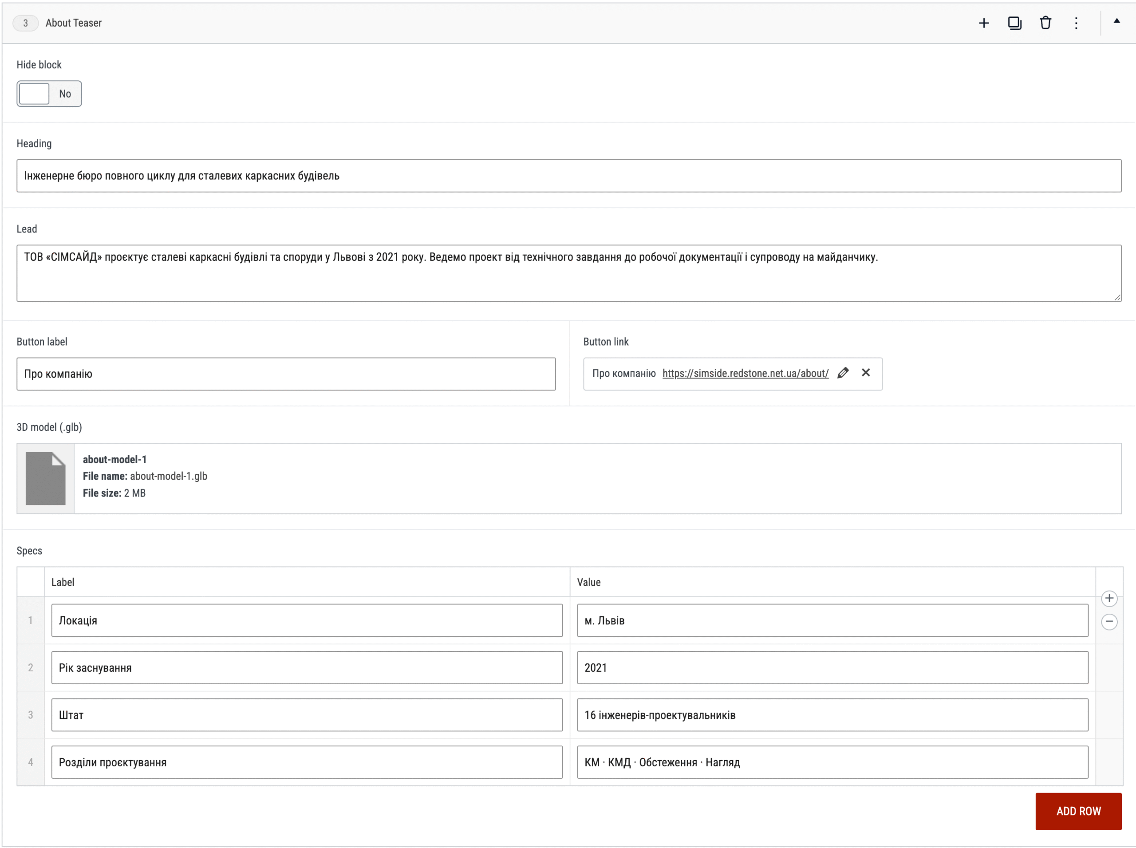This screenshot has height=848, width=1136.
Task: Click the Button label field
Action: click(286, 374)
